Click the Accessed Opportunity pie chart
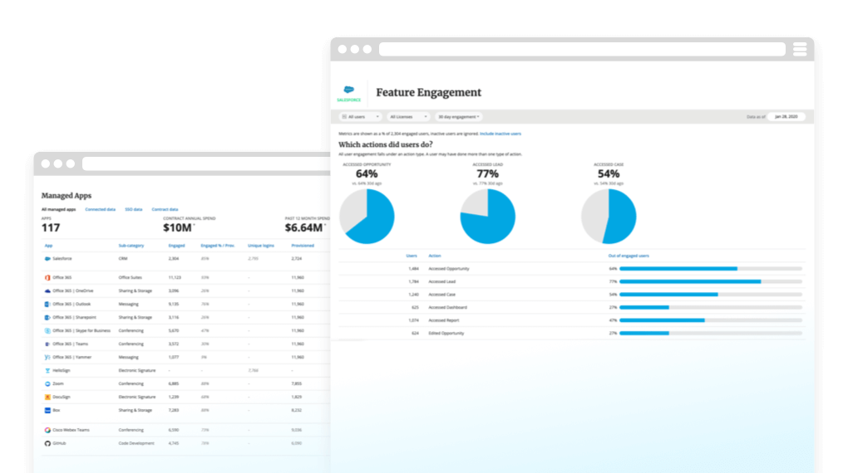The image size is (848, 473). click(x=367, y=217)
